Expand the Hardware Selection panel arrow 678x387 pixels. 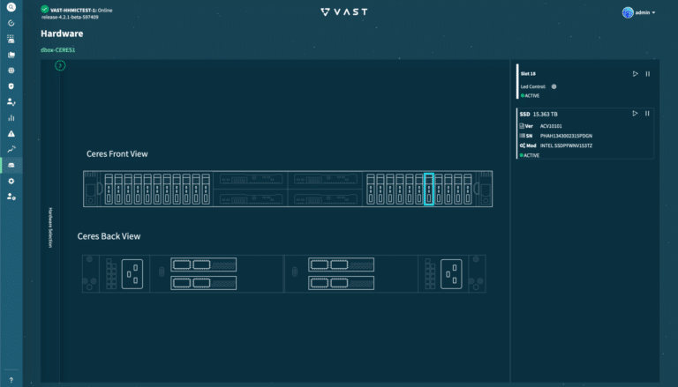tap(60, 65)
